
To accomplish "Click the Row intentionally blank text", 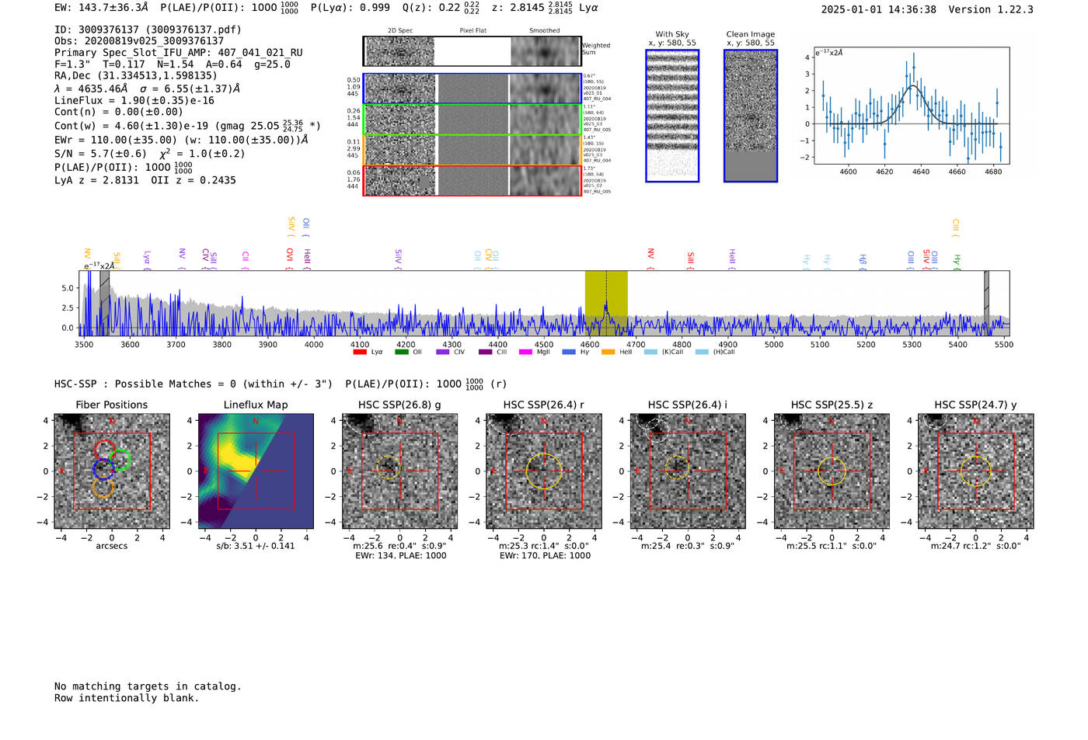I will pyautogui.click(x=127, y=698).
